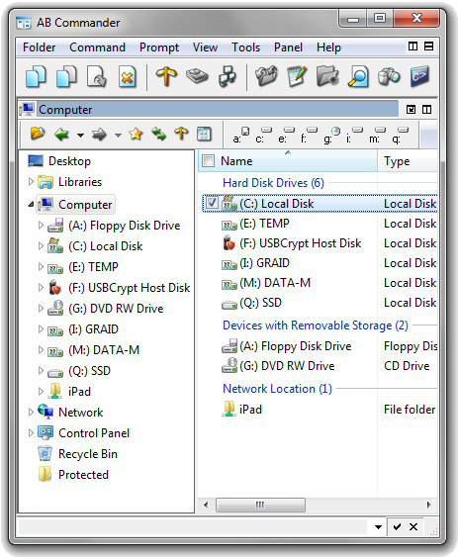Image resolution: width=458 pixels, height=557 pixels.
Task: Switch to drive c: button
Action: [264, 135]
